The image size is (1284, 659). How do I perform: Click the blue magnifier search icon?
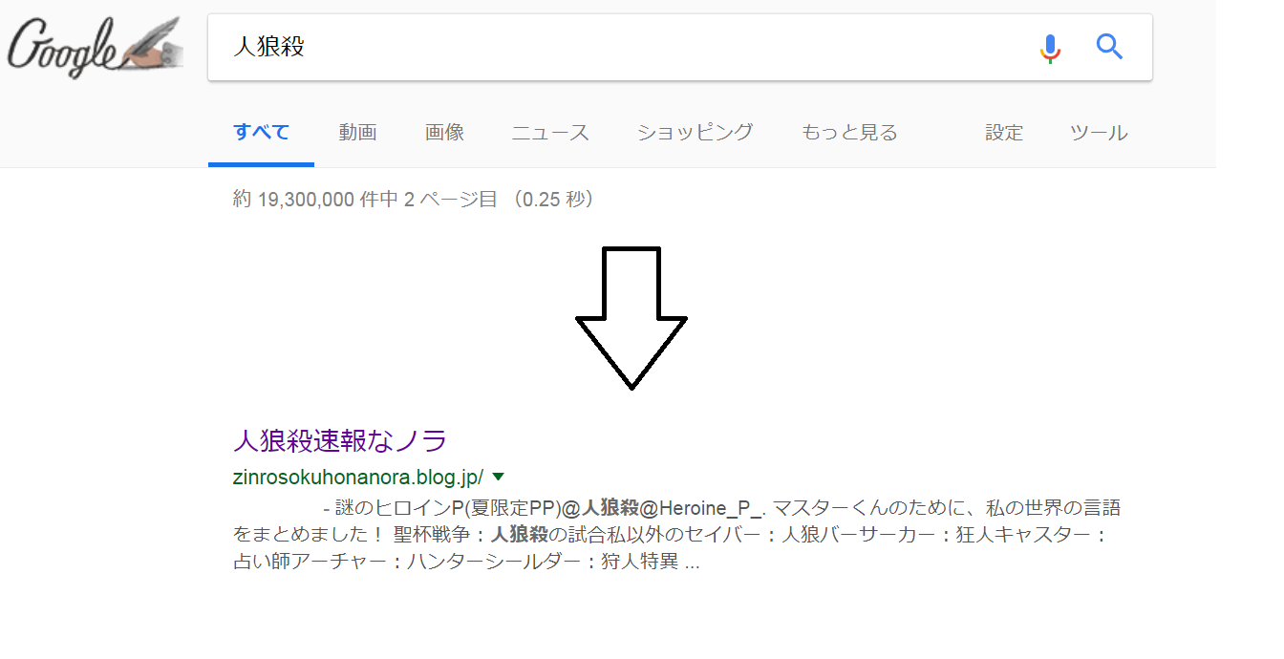1109,47
